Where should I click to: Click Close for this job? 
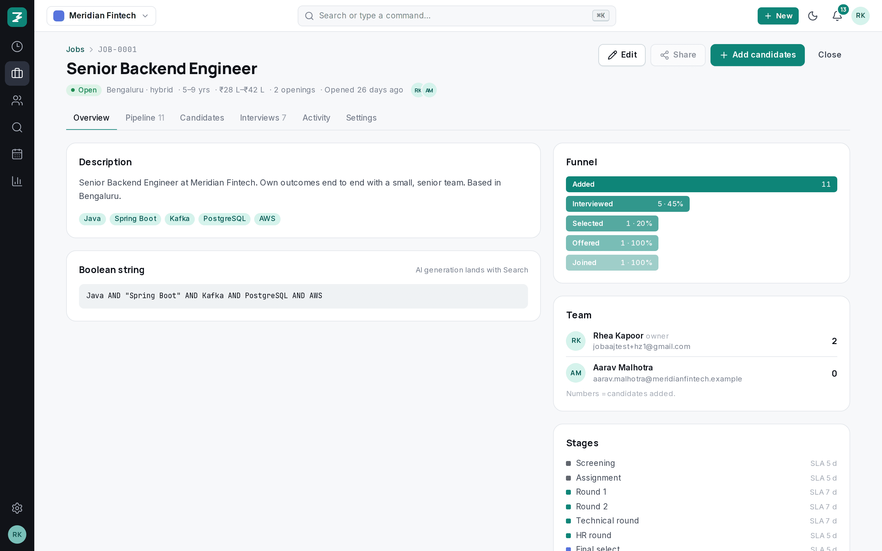tap(830, 55)
